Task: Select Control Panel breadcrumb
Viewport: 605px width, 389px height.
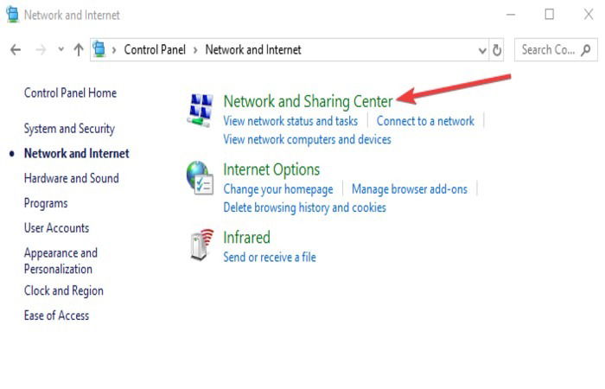Action: 155,50
